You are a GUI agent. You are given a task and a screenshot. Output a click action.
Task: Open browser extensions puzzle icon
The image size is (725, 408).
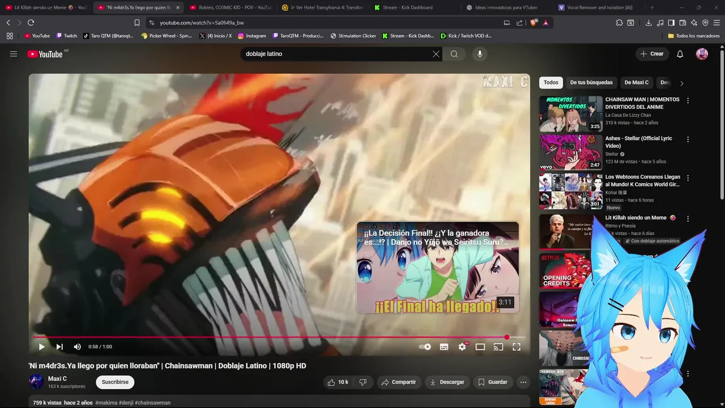point(619,23)
